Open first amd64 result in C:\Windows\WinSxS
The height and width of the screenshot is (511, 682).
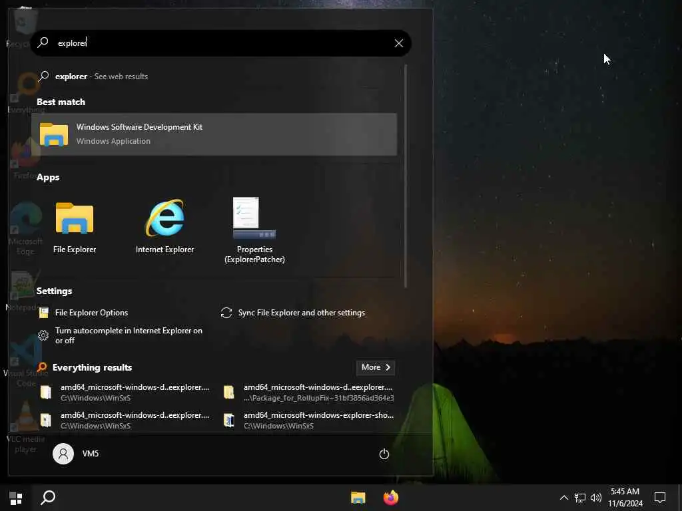coord(125,392)
